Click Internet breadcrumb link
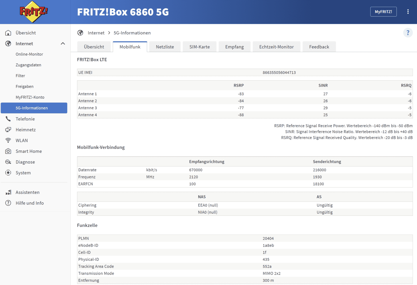The width and height of the screenshot is (417, 285). tap(96, 33)
